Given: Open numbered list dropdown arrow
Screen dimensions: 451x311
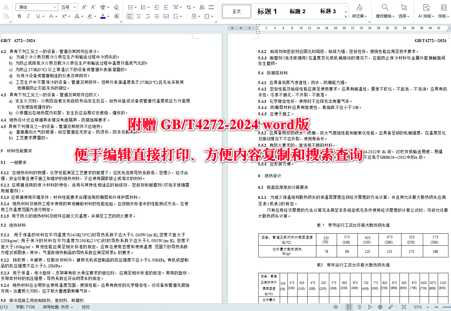Looking at the screenshot, I should [149, 7].
